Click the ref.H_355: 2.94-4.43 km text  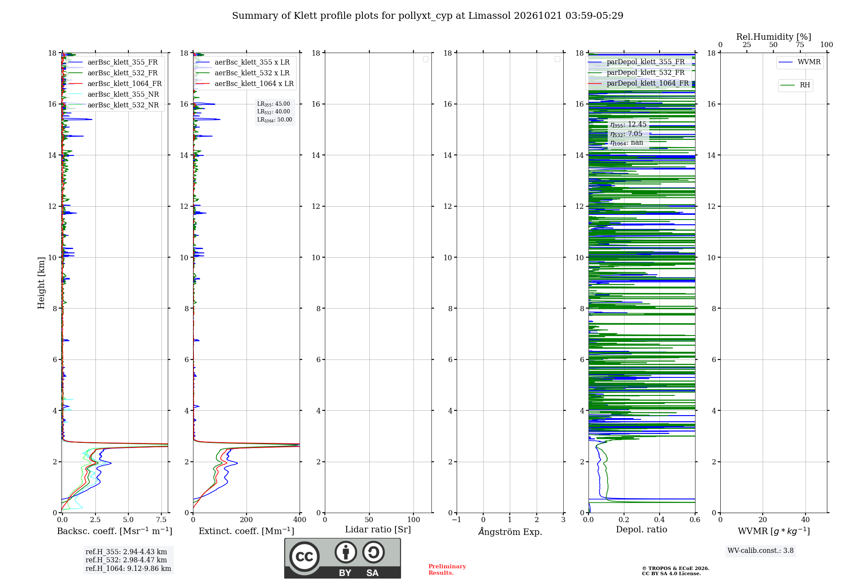click(126, 552)
